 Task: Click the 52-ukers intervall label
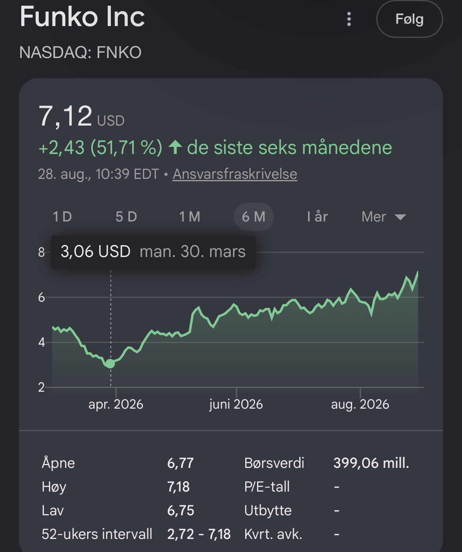(97, 534)
